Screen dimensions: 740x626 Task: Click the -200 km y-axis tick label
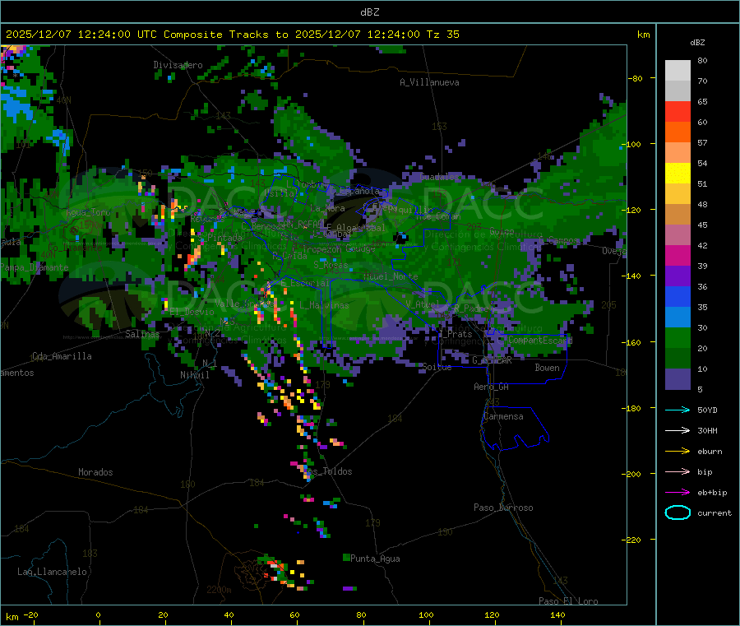631,474
